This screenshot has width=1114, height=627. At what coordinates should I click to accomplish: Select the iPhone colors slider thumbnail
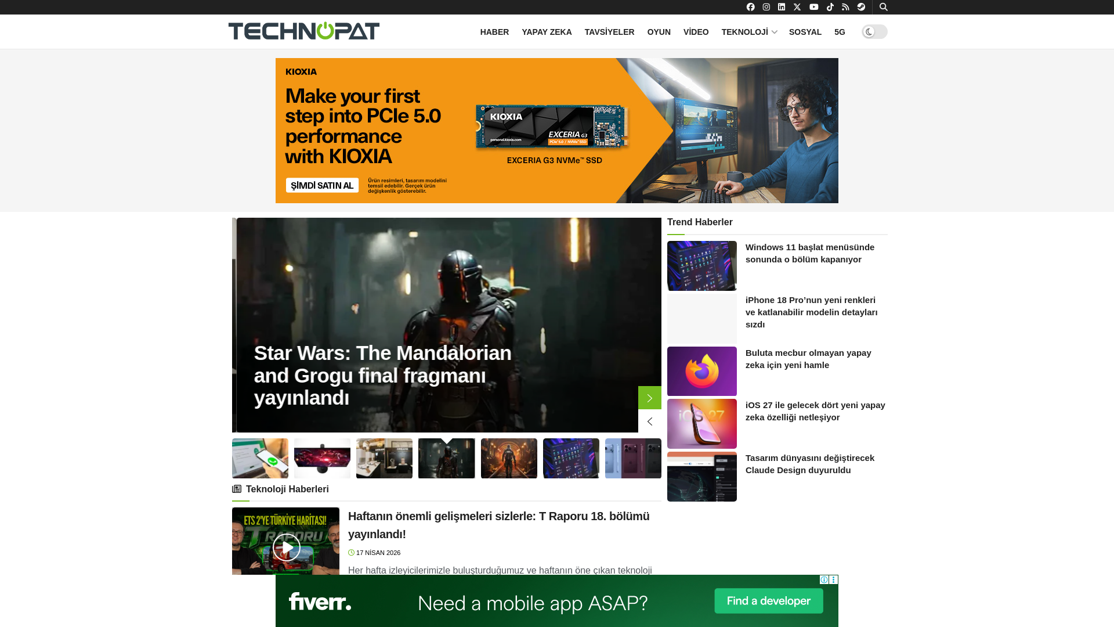click(633, 459)
